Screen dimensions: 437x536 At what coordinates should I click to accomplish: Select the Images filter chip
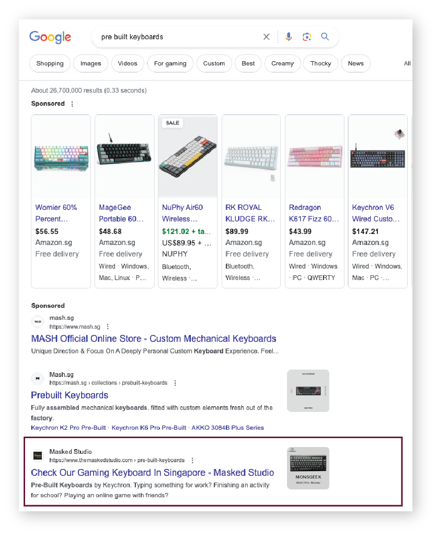91,63
